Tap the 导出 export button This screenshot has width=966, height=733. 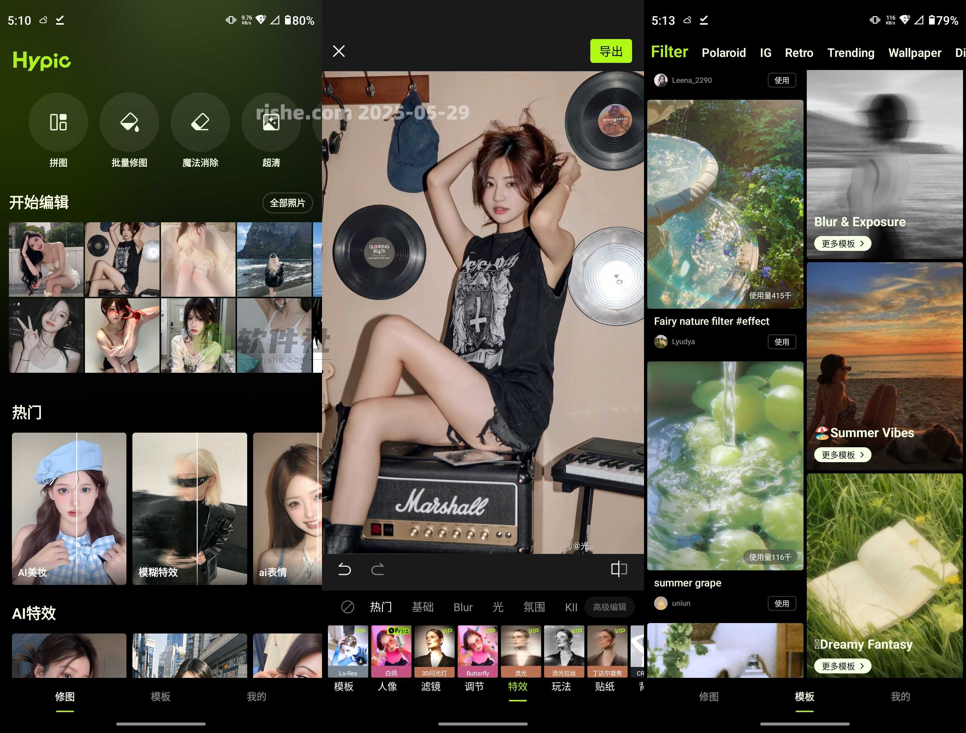click(611, 51)
